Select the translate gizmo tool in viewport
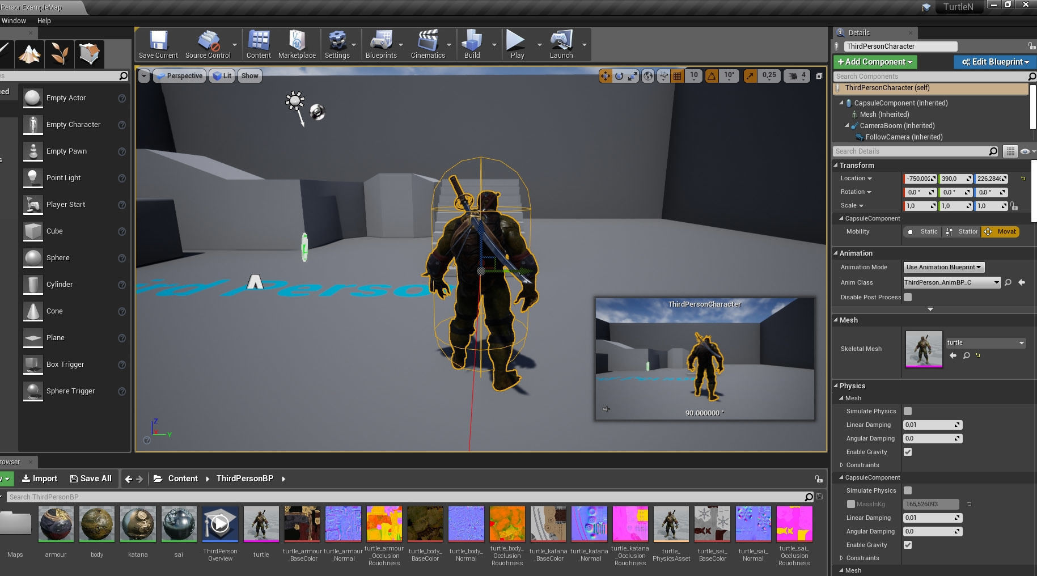1037x576 pixels. [606, 76]
